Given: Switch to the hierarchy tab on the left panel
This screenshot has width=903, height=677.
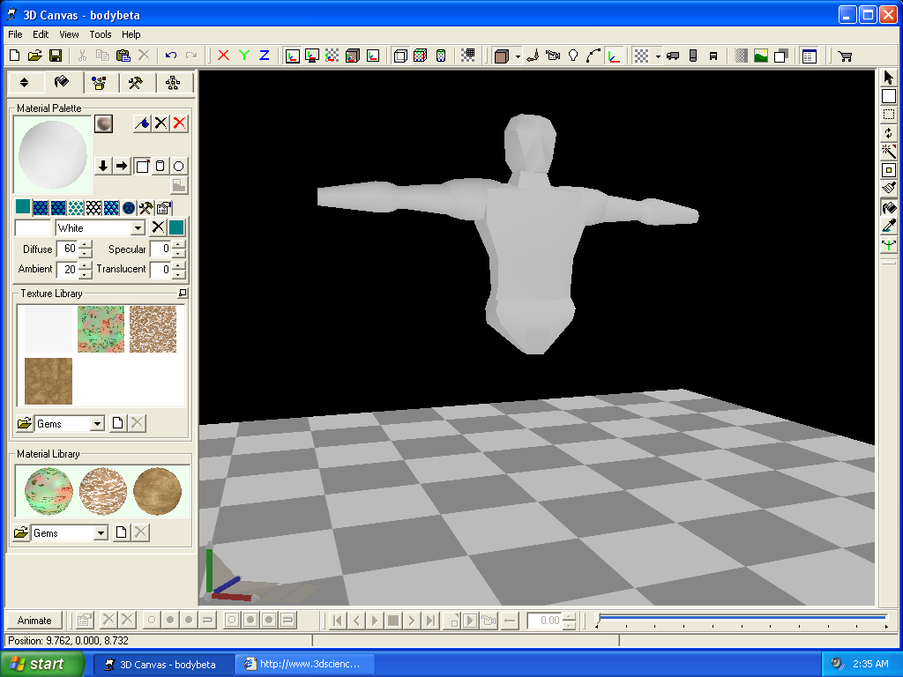Looking at the screenshot, I should click(x=172, y=82).
